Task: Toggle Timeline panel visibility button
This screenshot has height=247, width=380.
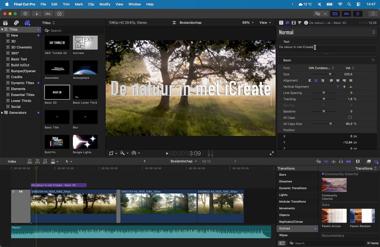Action: coord(346,14)
